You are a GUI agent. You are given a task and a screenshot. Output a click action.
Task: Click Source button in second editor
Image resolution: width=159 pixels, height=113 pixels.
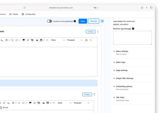(4, 108)
